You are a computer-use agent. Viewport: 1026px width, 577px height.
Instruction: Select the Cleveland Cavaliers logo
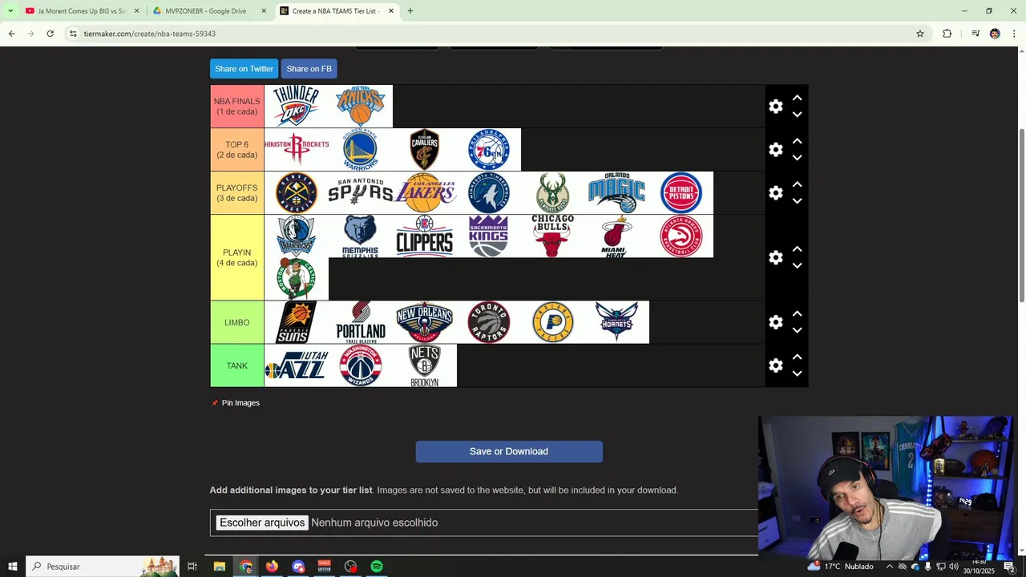pos(425,150)
